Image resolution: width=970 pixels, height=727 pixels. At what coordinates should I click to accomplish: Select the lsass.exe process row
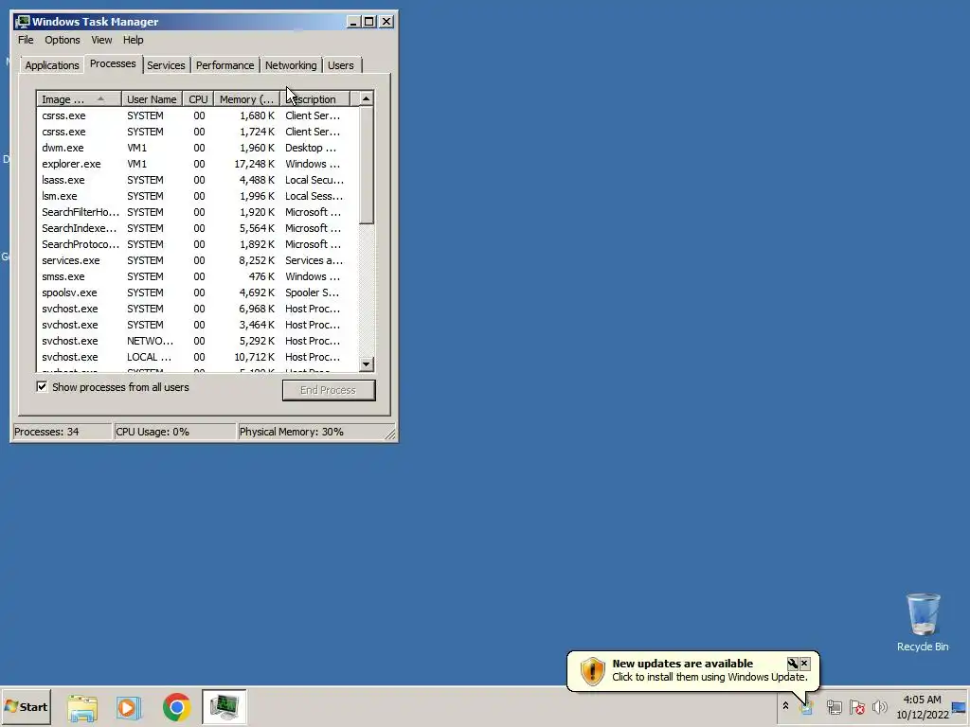coord(197,180)
